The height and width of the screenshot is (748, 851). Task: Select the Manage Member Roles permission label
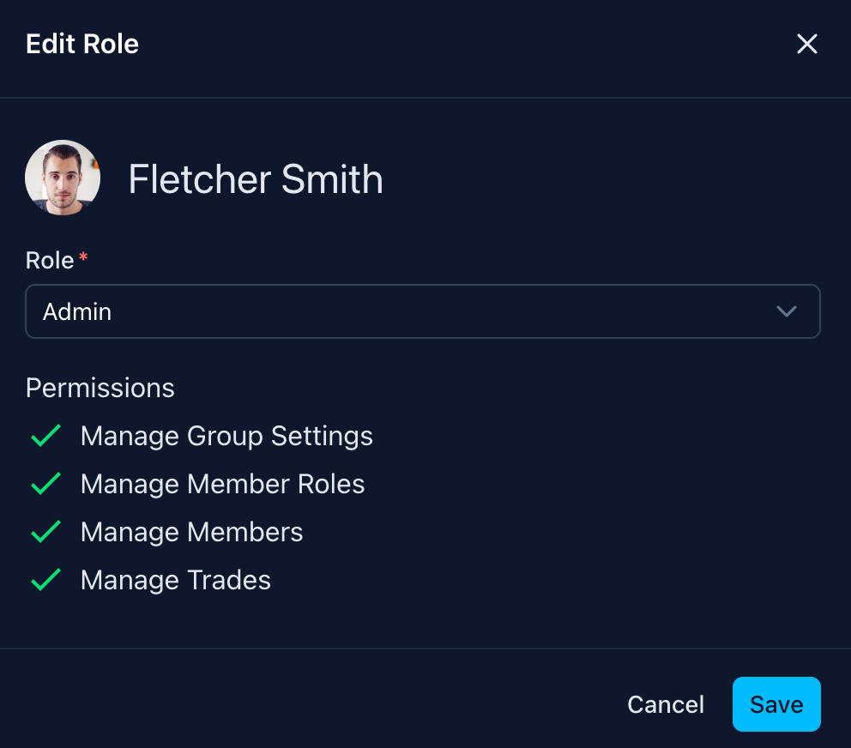point(222,485)
